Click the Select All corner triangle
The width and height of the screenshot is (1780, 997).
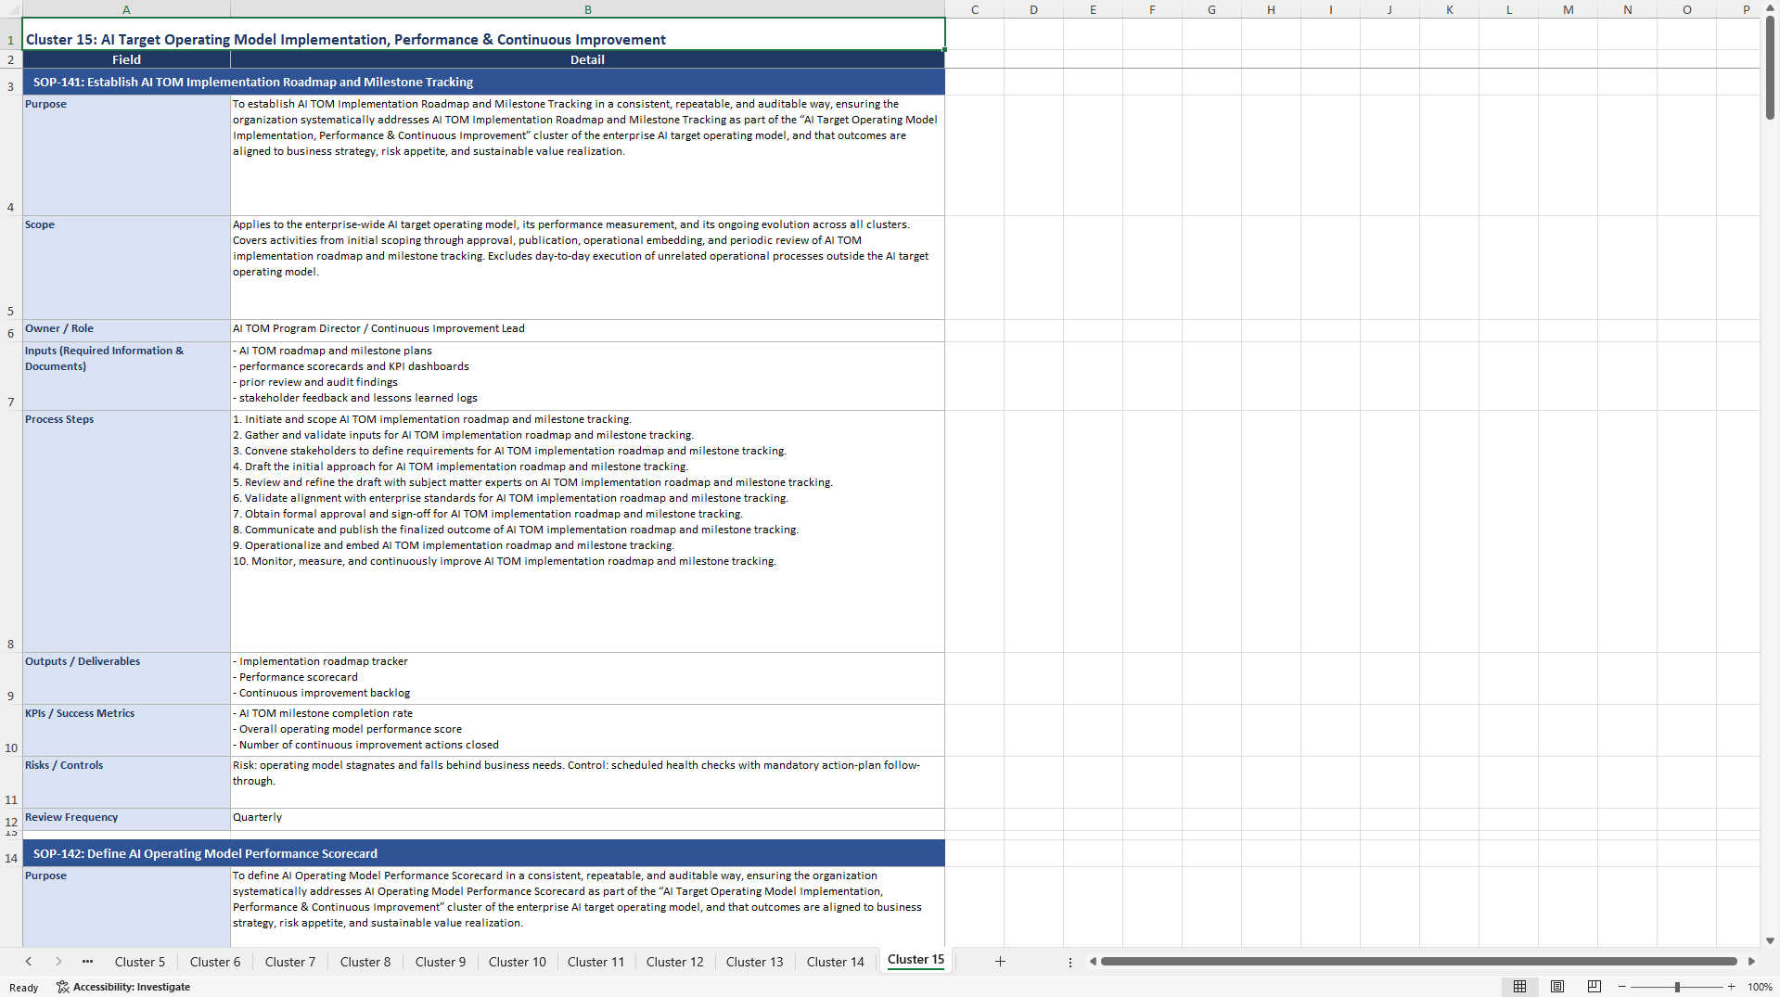[11, 9]
